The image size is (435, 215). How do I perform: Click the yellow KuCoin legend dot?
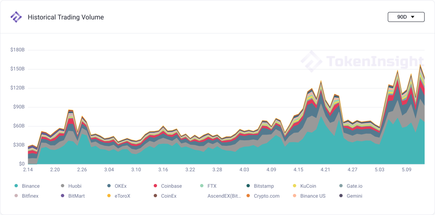pos(294,186)
